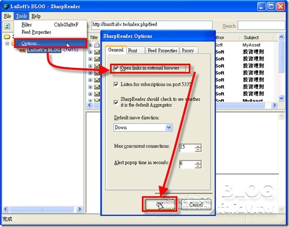Click the Options dialog resize grip
This screenshot has height=227, width=289.
[x=212, y=212]
